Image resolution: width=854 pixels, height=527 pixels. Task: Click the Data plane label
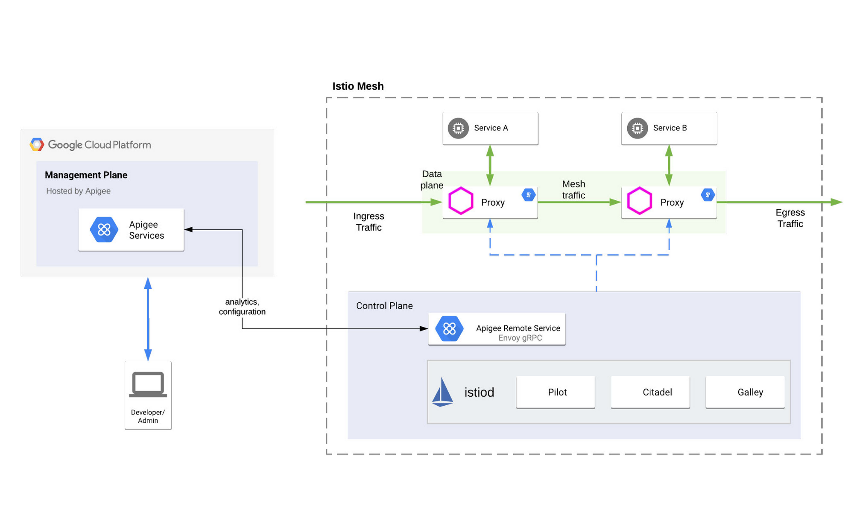click(432, 179)
